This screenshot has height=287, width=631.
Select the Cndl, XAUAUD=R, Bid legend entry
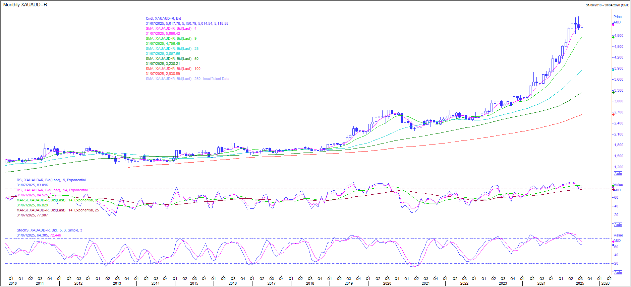(x=163, y=19)
